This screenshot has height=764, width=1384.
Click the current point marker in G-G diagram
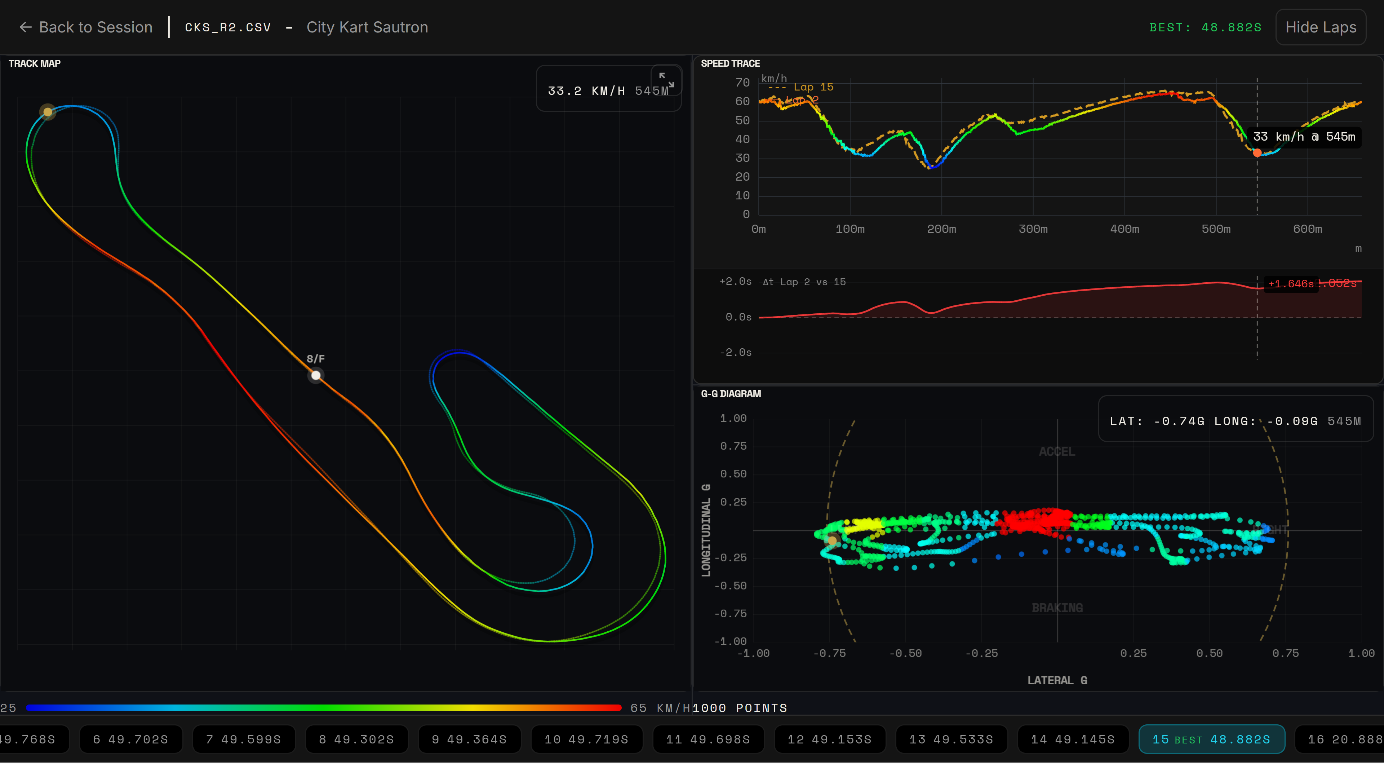(832, 540)
